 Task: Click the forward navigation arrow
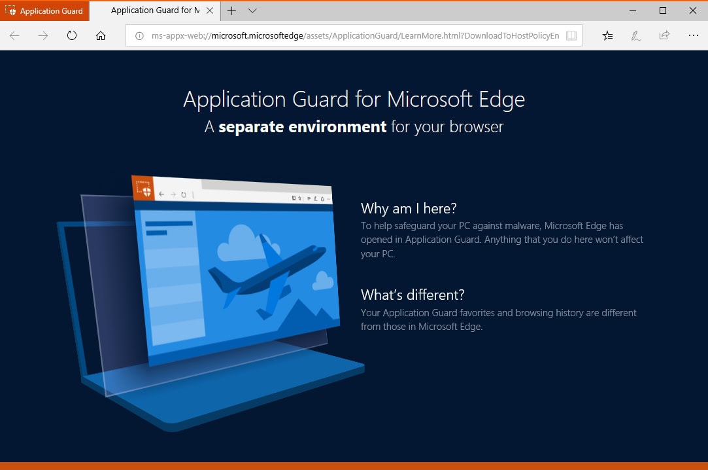coord(43,35)
